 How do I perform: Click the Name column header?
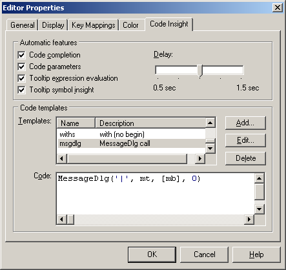point(76,123)
